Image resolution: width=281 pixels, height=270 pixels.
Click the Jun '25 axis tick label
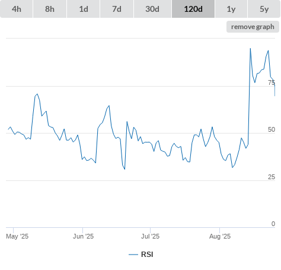[83, 236]
